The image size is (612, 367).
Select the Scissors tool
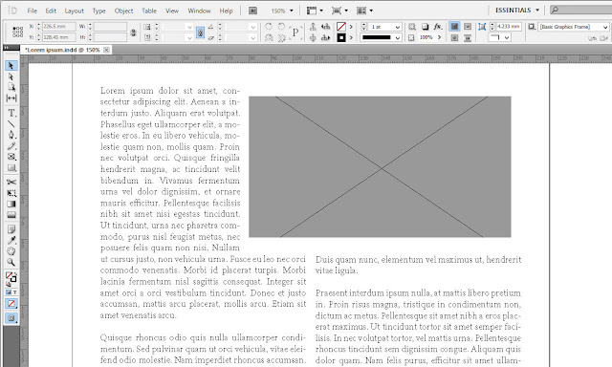pos(11,183)
